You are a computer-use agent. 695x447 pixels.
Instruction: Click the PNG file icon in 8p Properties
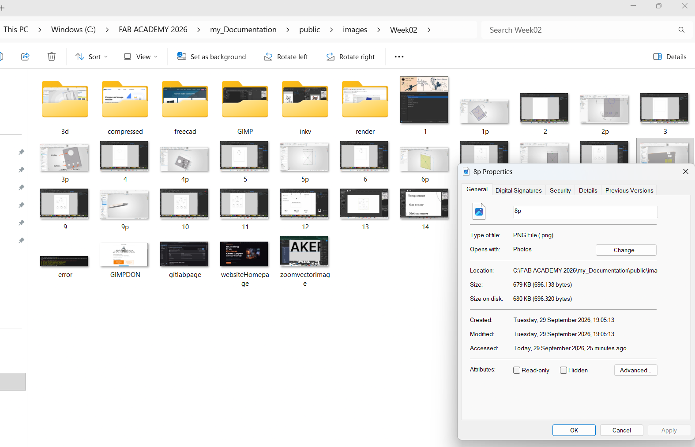coord(479,211)
